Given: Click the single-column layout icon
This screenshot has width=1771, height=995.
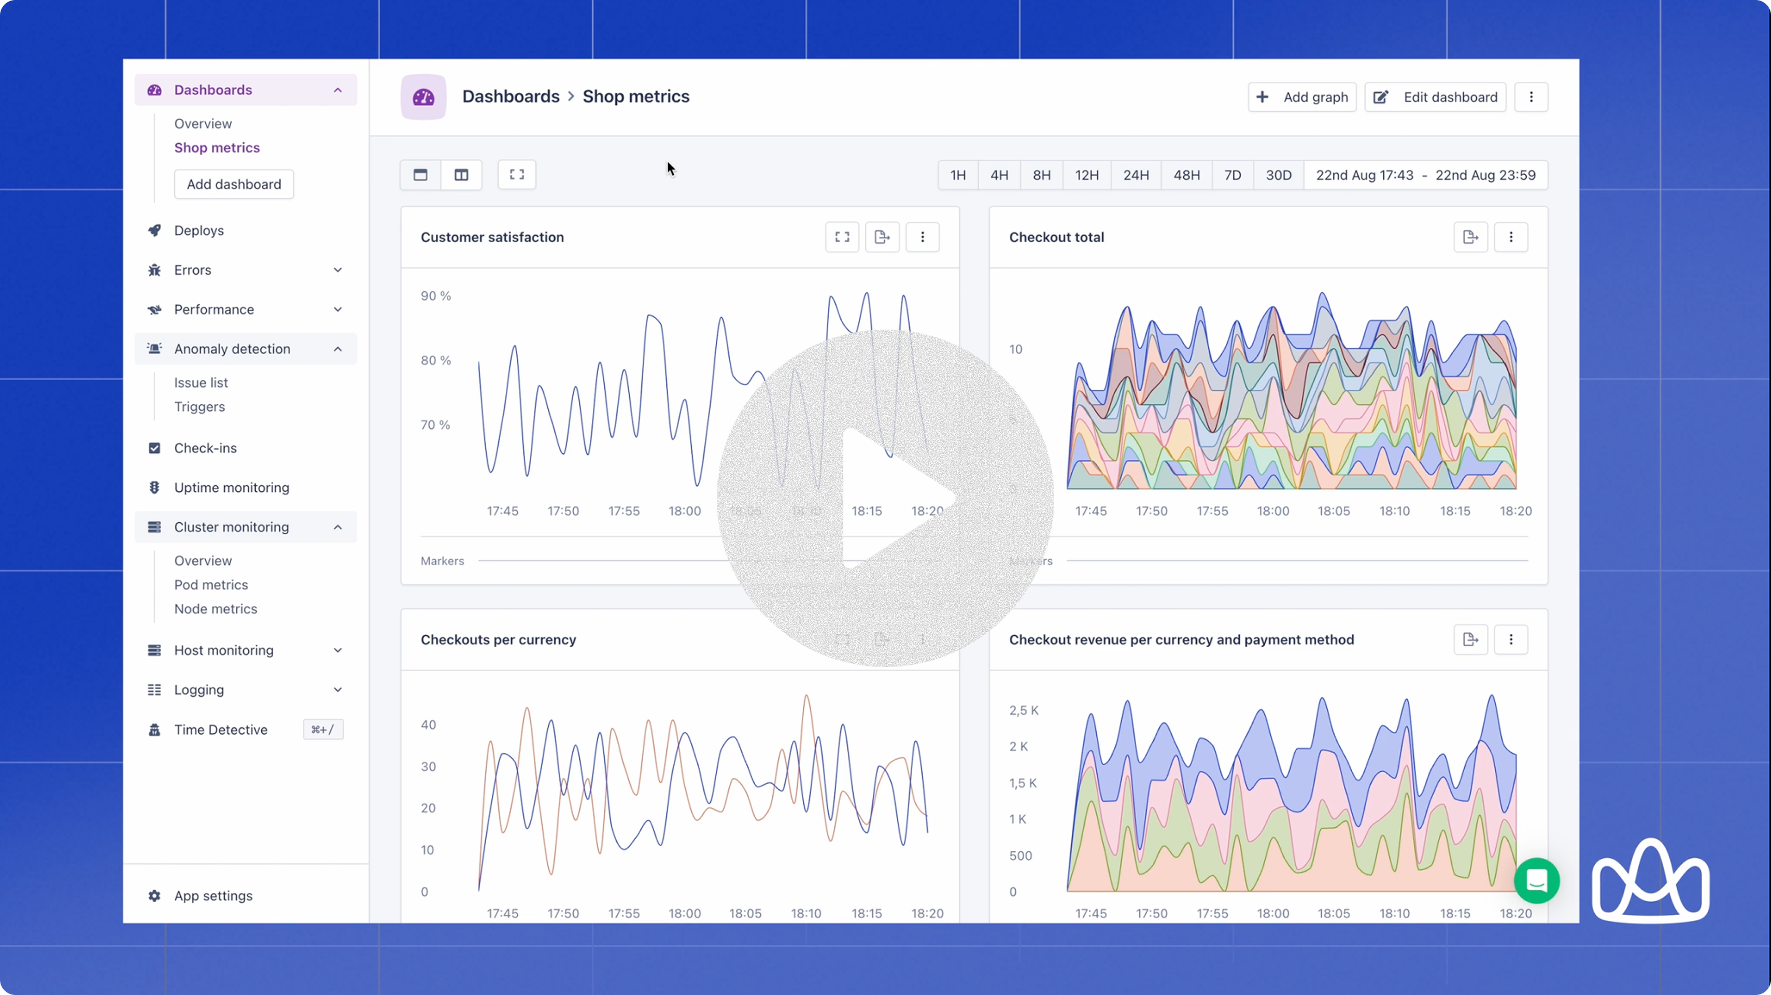Looking at the screenshot, I should [420, 175].
